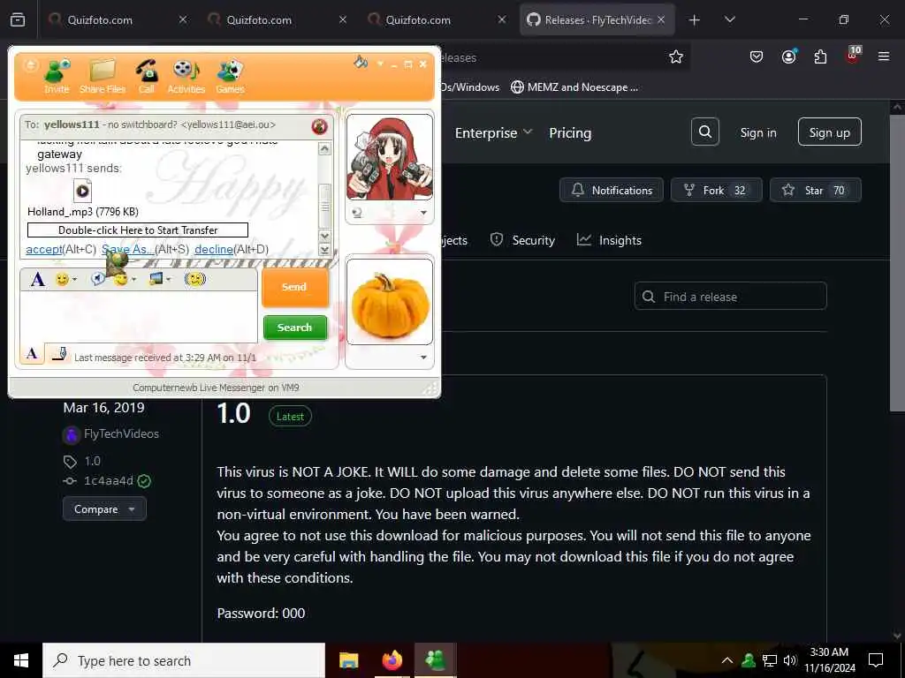Image resolution: width=905 pixels, height=678 pixels.
Task: Open Share Files in Messenger toolbar
Action: coord(103,76)
